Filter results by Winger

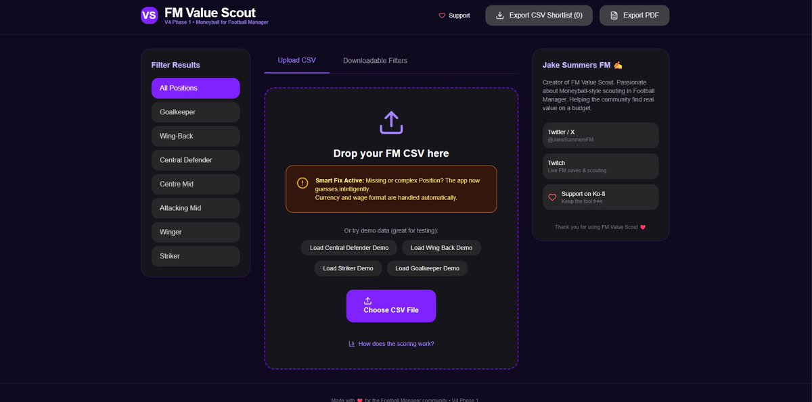(196, 232)
